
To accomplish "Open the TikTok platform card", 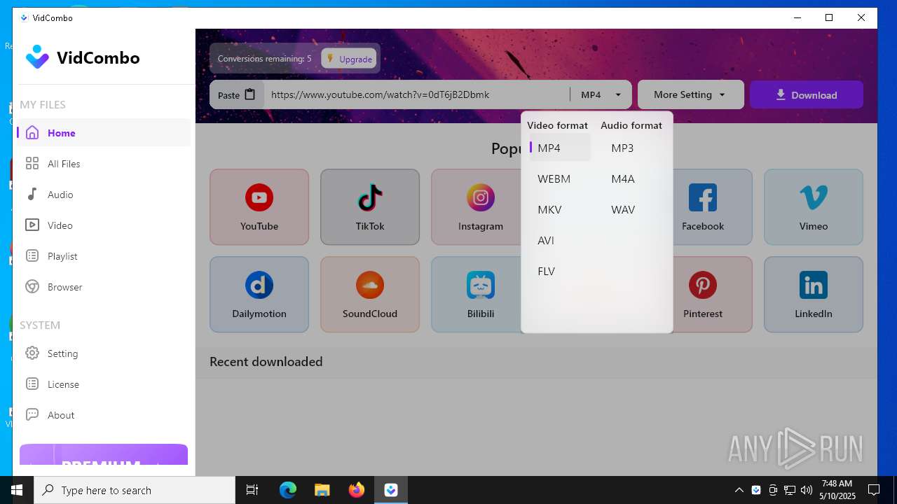I will 370,206.
